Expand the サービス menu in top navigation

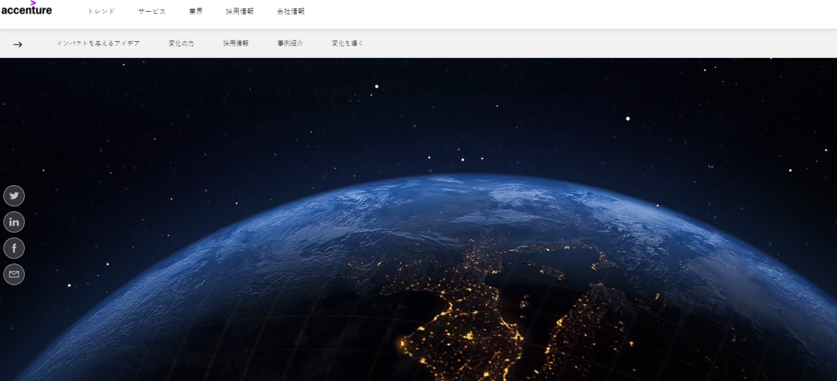tap(152, 12)
